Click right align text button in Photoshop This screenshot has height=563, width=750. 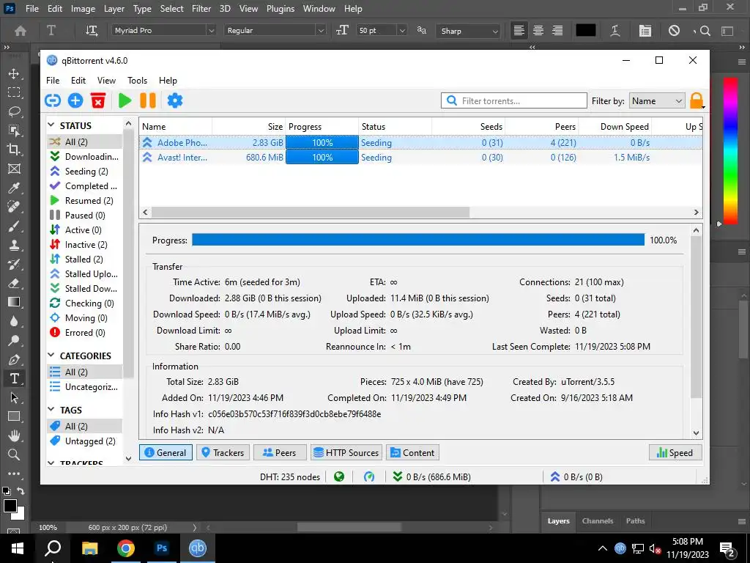point(557,31)
